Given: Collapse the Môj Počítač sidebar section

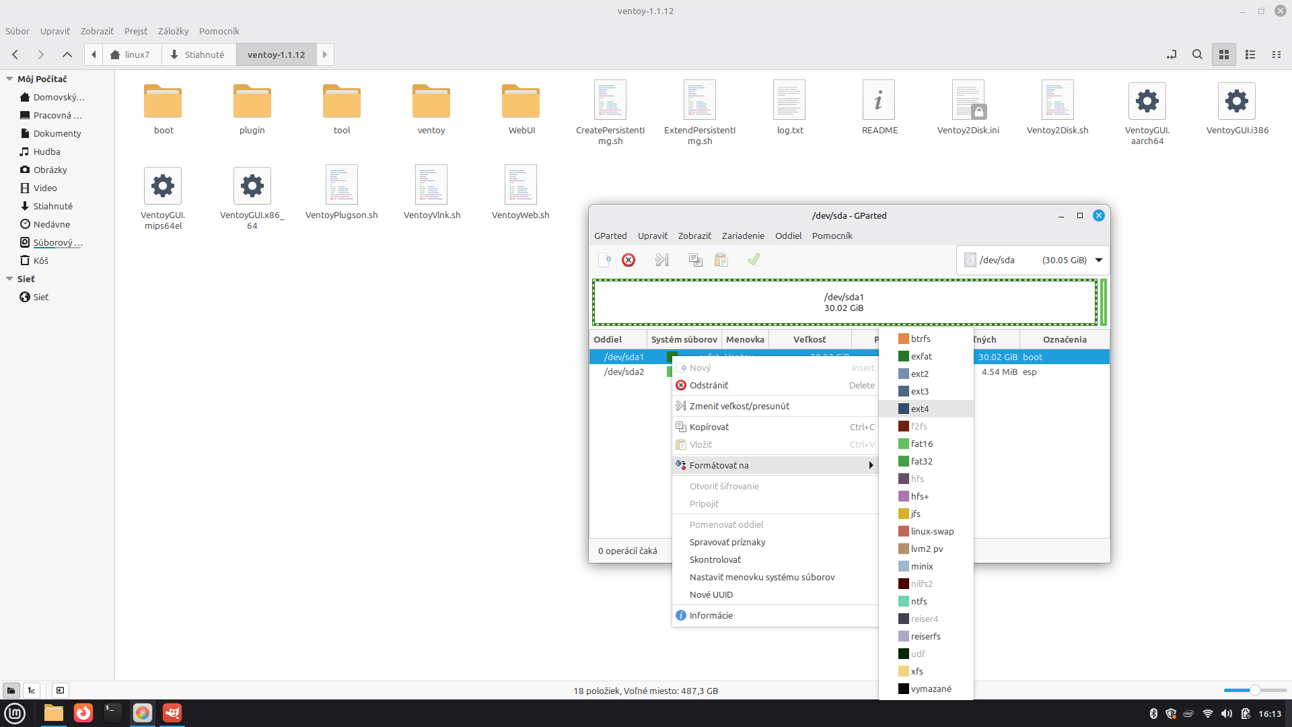Looking at the screenshot, I should click(9, 79).
